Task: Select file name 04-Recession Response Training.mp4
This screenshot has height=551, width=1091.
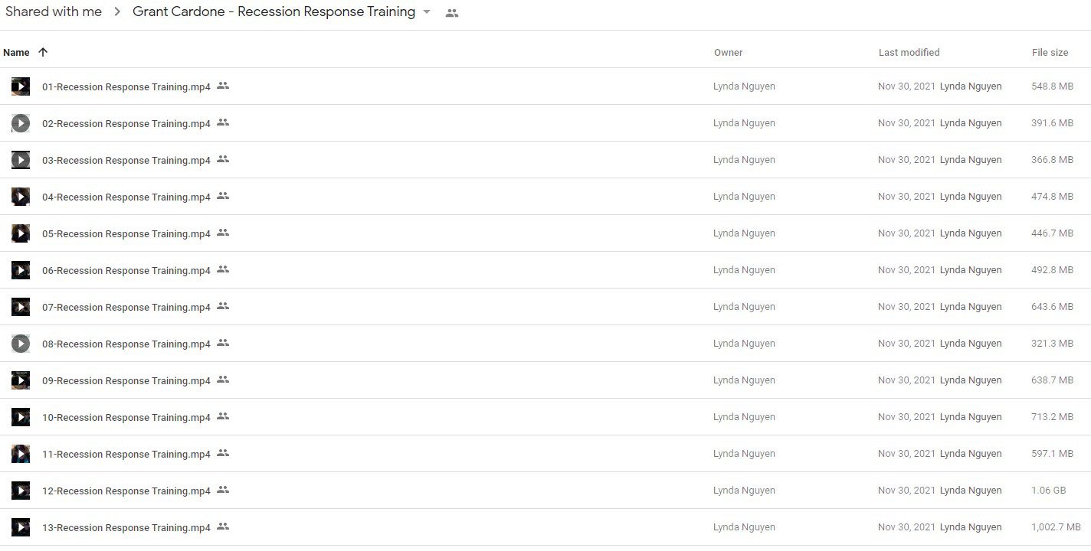Action: pos(126,197)
